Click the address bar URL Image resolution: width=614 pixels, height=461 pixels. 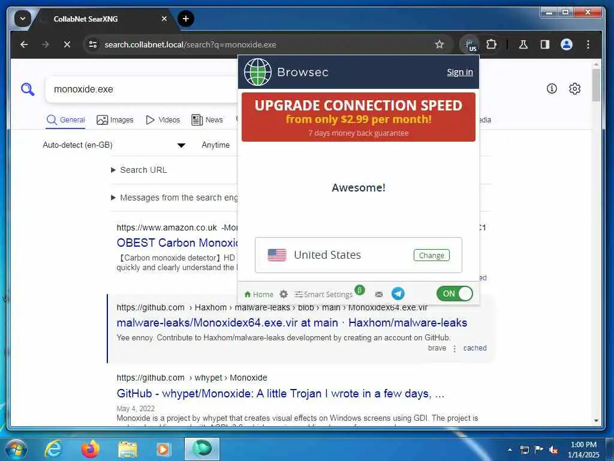(x=190, y=44)
